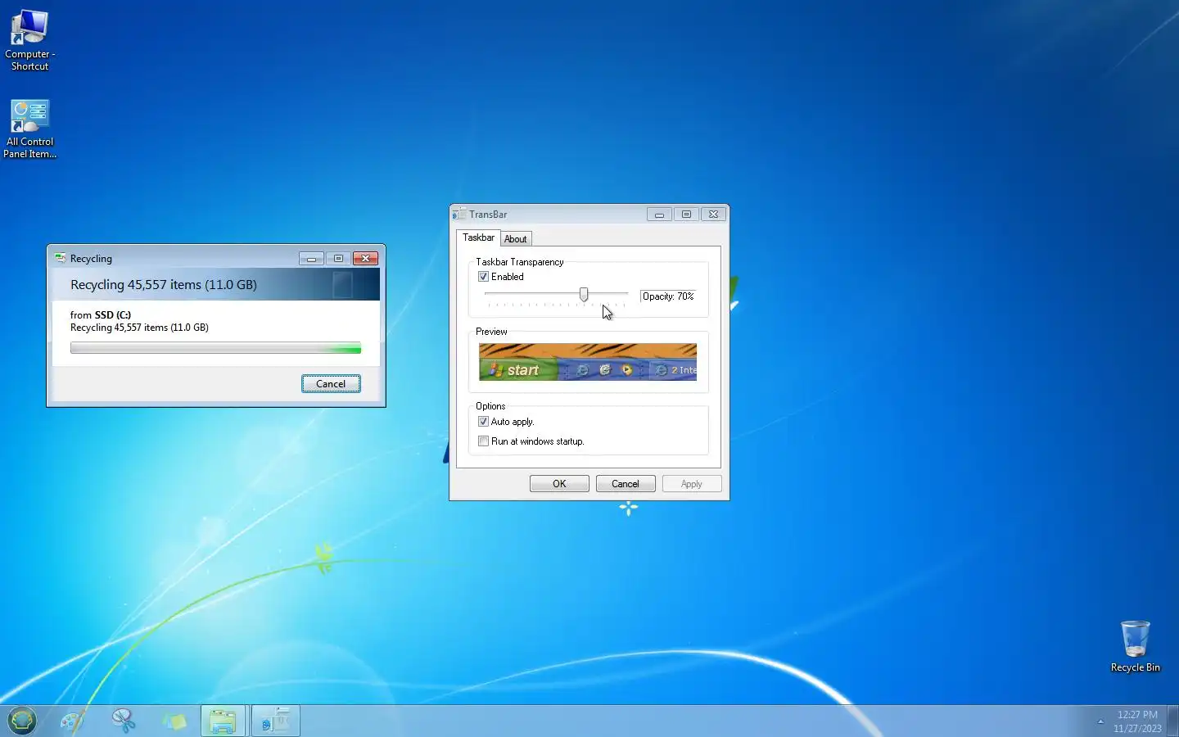Enable Run at windows startup
1179x737 pixels.
pyautogui.click(x=483, y=441)
